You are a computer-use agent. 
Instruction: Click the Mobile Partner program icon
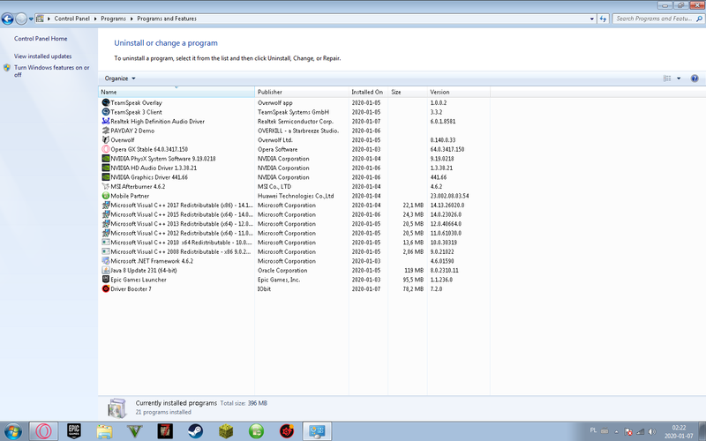pyautogui.click(x=106, y=196)
